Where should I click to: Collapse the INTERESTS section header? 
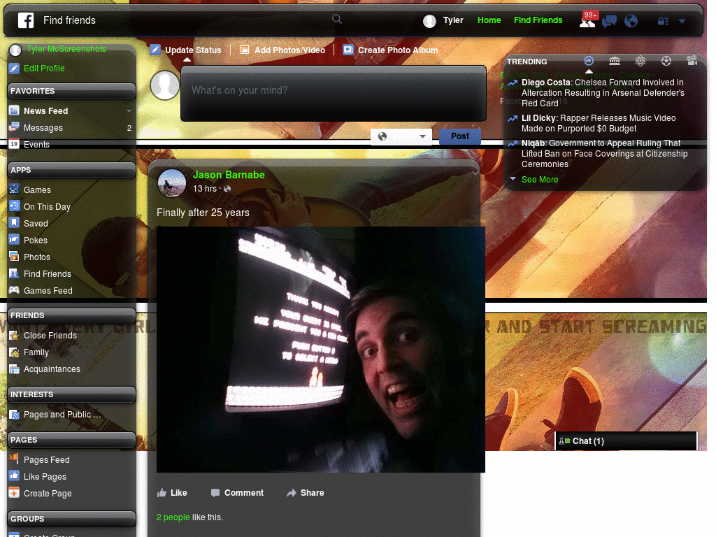[72, 394]
